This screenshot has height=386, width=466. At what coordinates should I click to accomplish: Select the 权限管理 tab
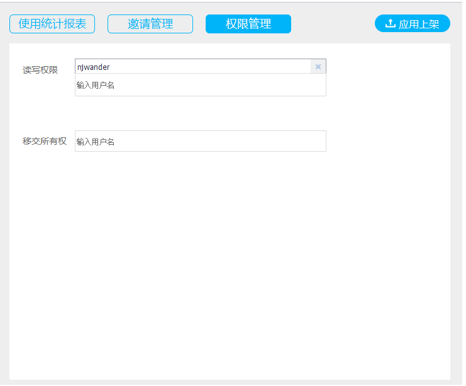pyautogui.click(x=248, y=24)
